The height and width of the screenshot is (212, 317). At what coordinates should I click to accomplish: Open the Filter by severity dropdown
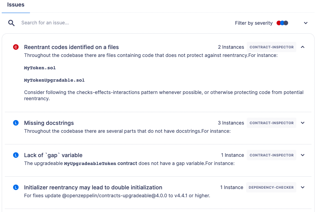coord(305,23)
